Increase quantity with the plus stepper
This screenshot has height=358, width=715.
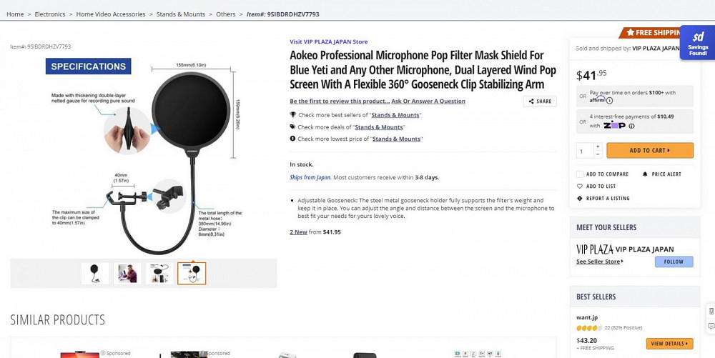[598, 146]
